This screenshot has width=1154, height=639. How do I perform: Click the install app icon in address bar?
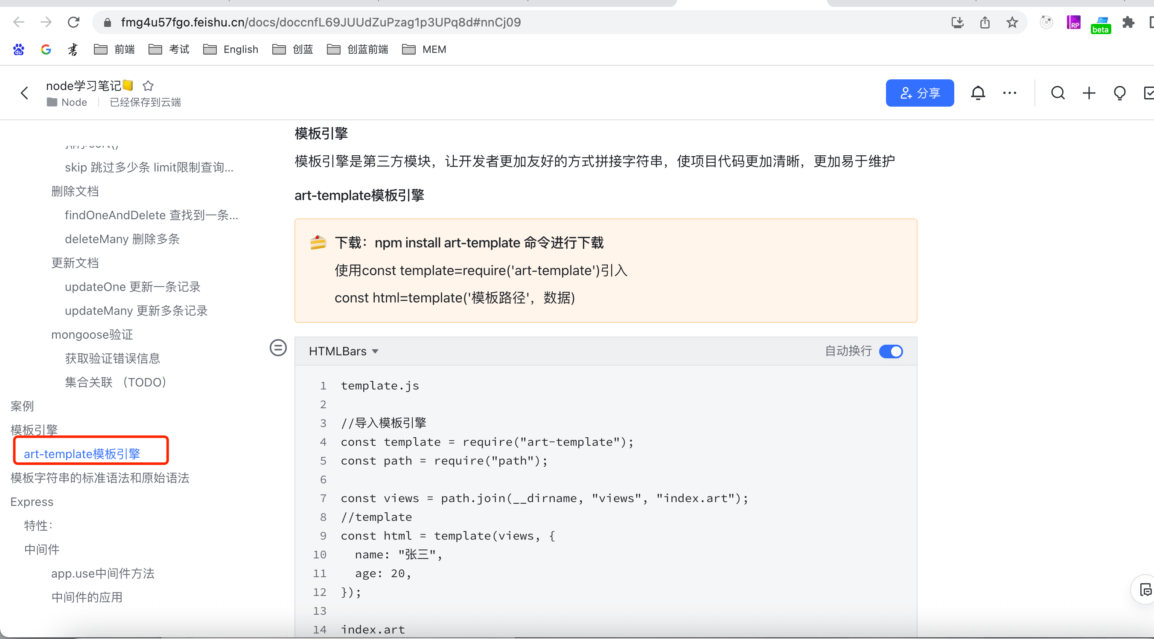point(957,22)
